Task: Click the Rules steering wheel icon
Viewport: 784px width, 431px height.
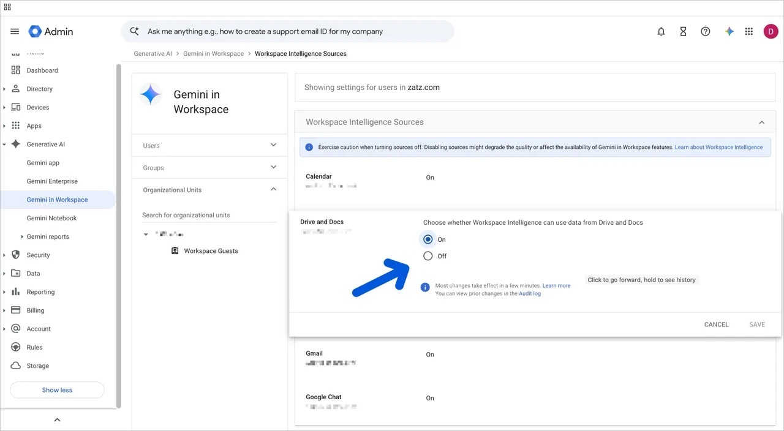Action: coord(16,347)
